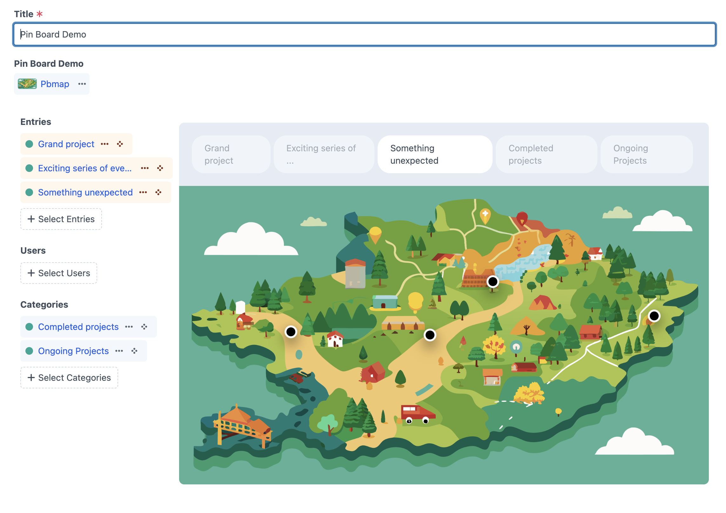
Task: Click the move handle on Exciting series entry
Action: [160, 168]
